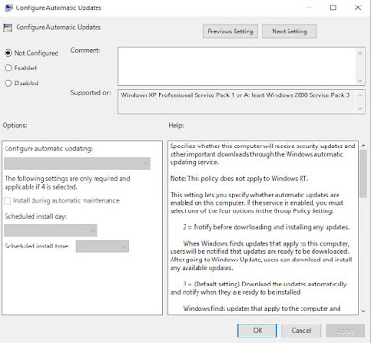Click the Apply button

pyautogui.click(x=345, y=330)
